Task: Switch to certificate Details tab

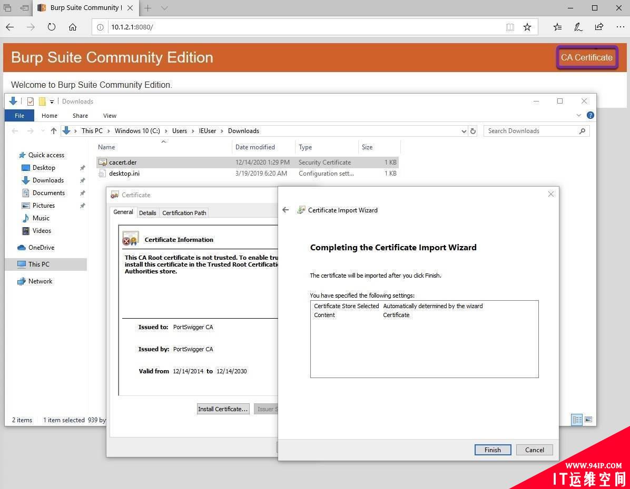Action: click(147, 213)
